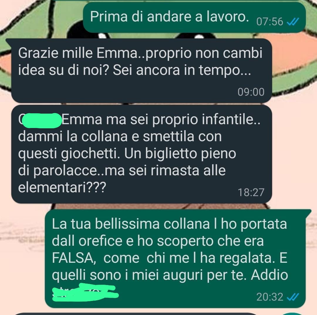Click the 18:27 timestamp
This screenshot has height=315, width=317.
click(x=251, y=192)
